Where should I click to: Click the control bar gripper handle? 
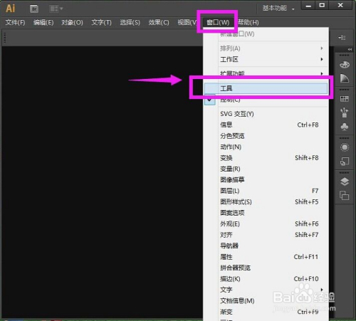click(5, 38)
